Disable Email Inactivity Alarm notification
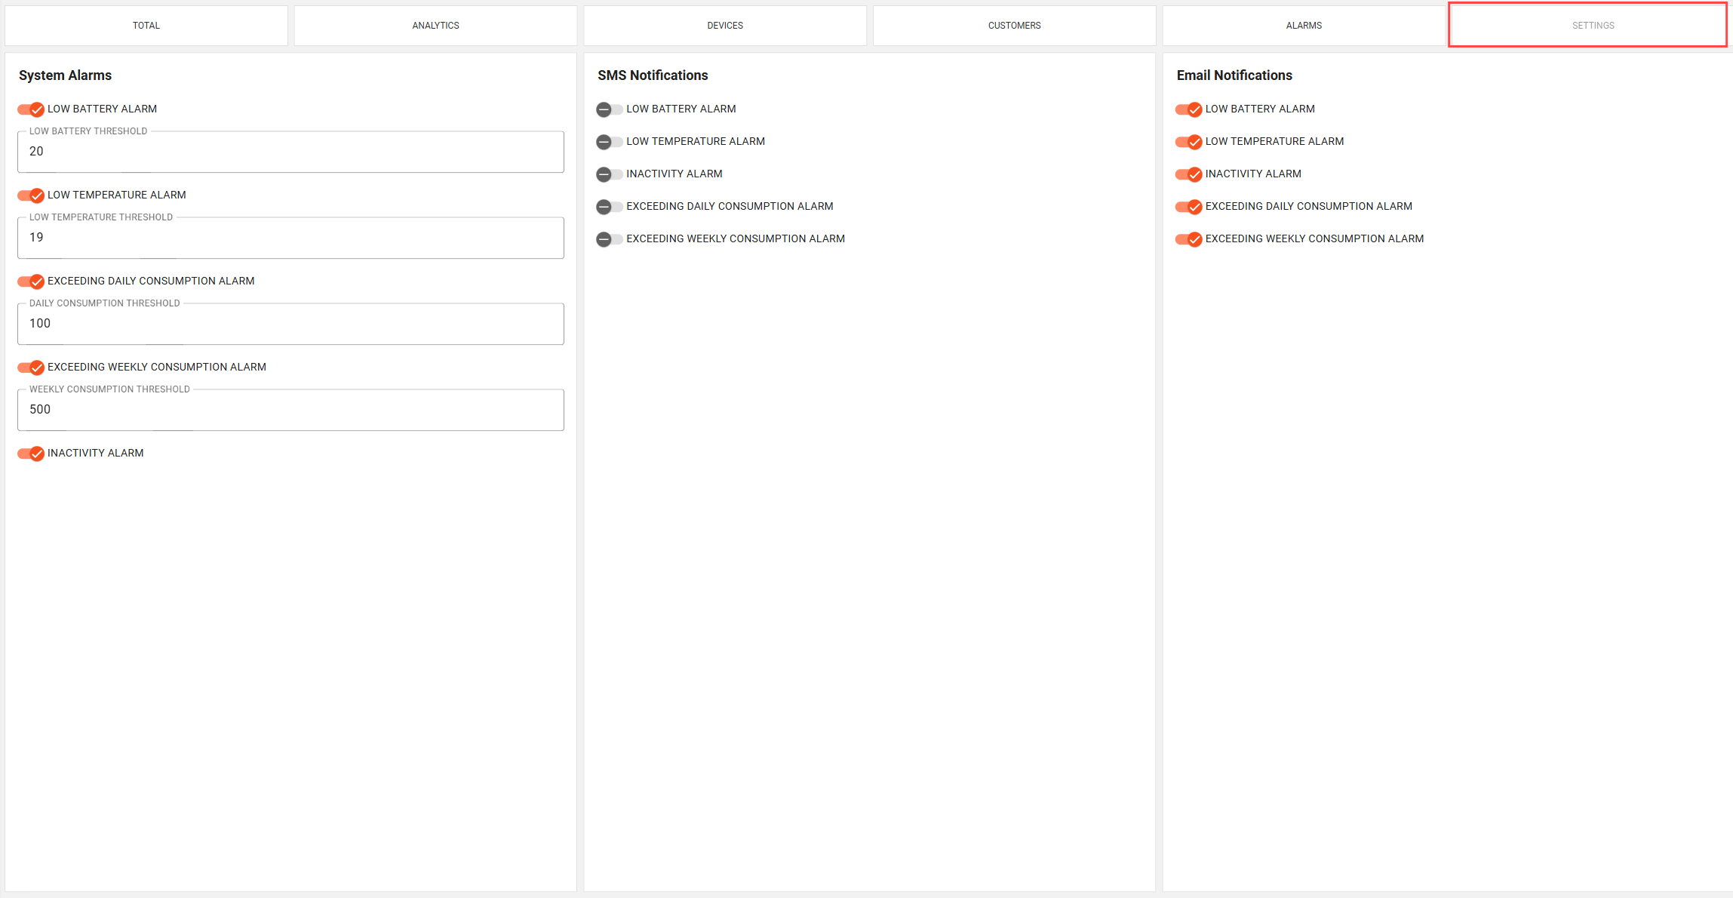 click(x=1188, y=174)
